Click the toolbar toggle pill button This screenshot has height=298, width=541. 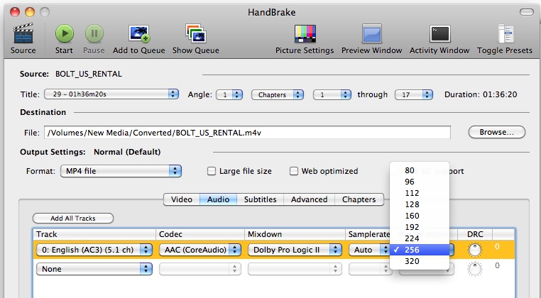pos(527,13)
